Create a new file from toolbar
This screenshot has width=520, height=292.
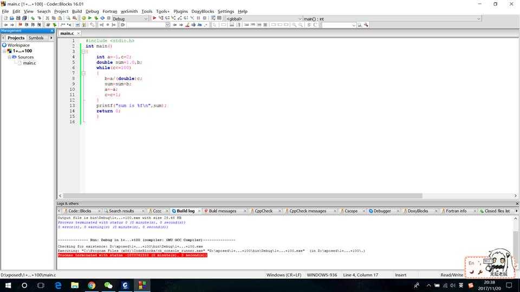click(x=5, y=18)
